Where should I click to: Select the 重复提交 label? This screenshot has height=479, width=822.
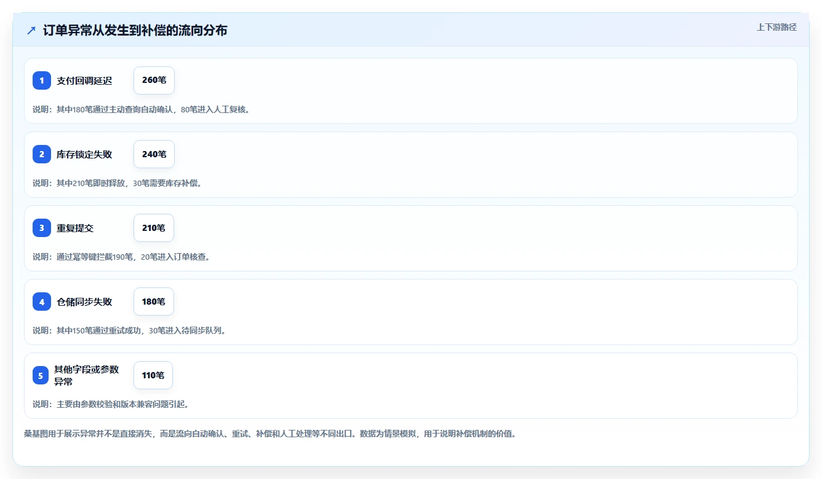pos(75,228)
